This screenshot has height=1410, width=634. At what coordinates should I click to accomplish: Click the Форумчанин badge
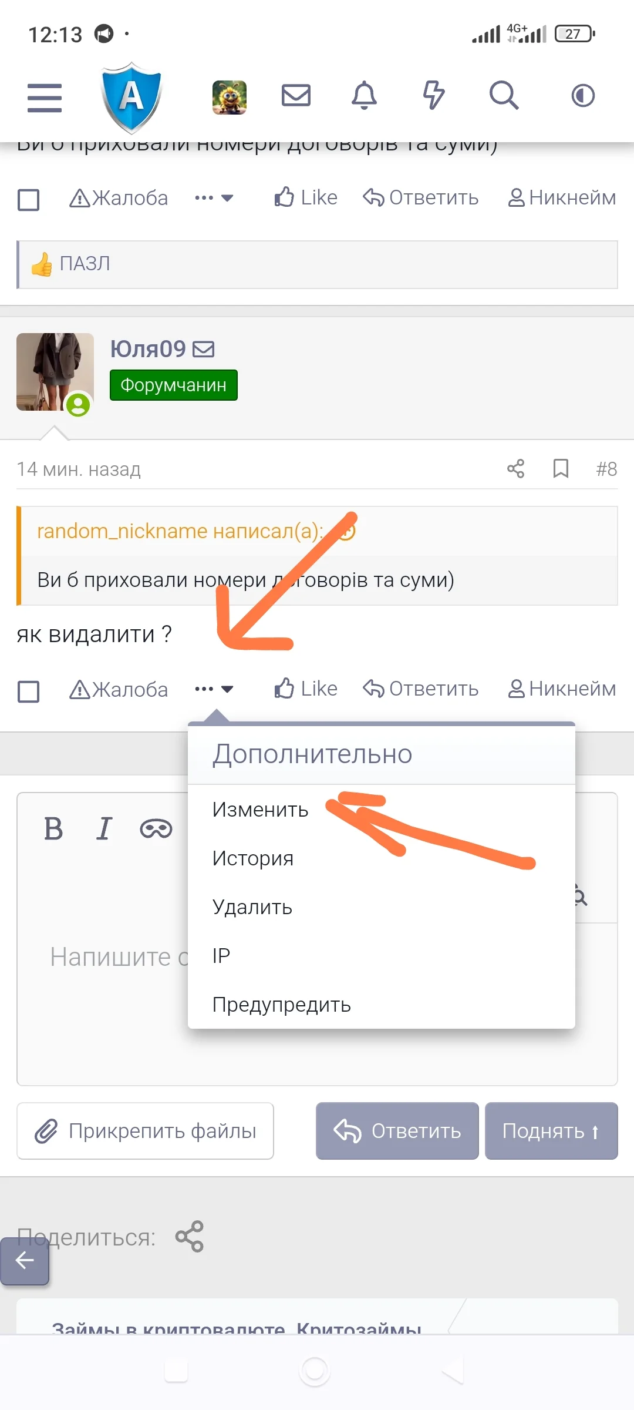click(174, 385)
